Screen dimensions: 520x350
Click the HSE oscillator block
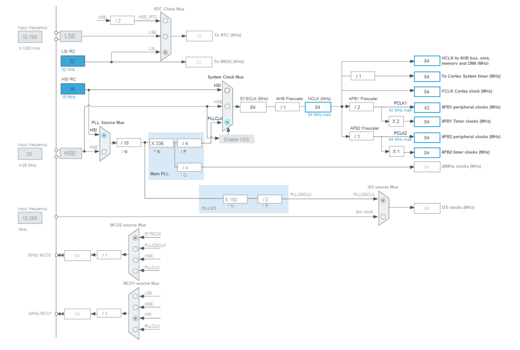point(70,153)
